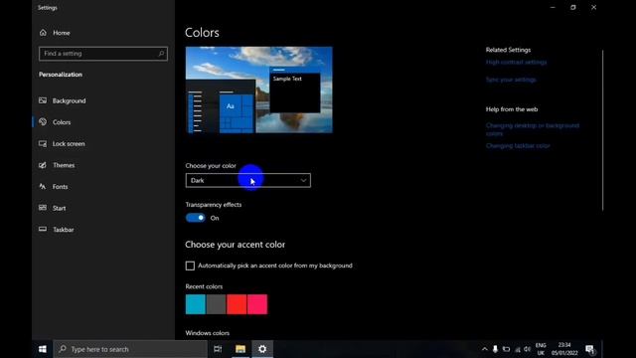
Task: Restore down the Settings window
Action: tap(573, 7)
